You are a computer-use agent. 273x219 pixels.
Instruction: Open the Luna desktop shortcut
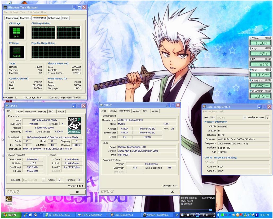(9, 200)
